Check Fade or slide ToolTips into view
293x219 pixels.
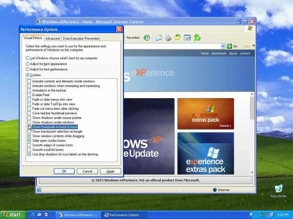pos(29,104)
